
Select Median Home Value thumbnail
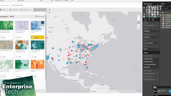click(37, 45)
